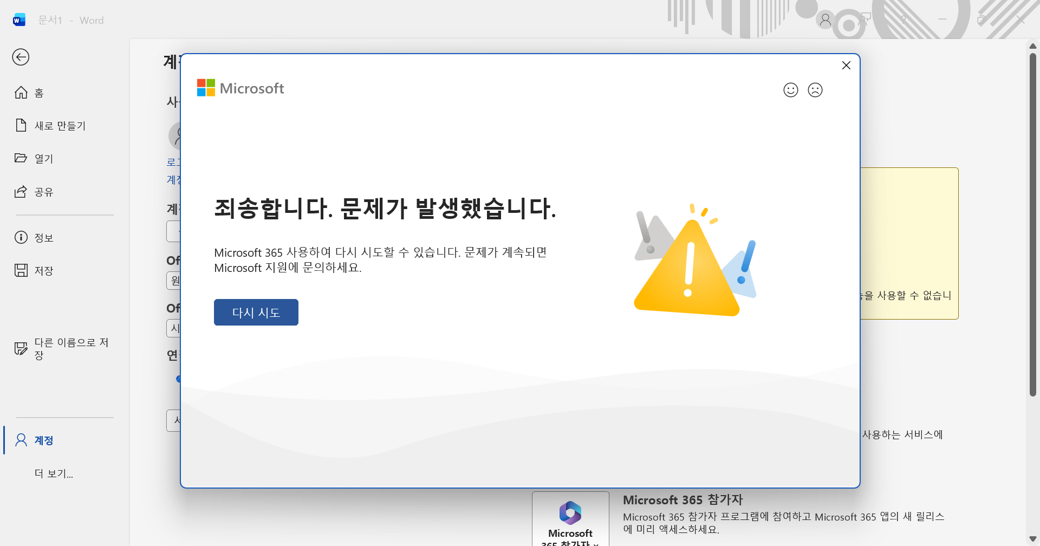
Task: Click the new document icon in sidebar
Action: pos(21,125)
